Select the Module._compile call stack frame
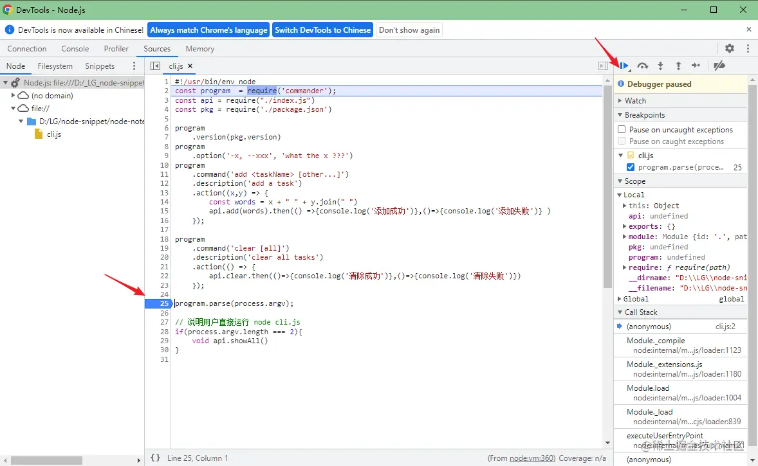 [681, 345]
